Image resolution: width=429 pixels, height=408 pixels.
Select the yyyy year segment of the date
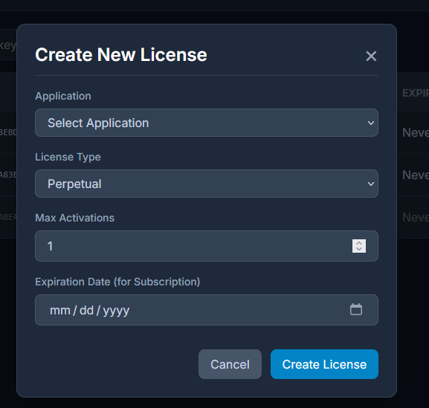tap(116, 311)
